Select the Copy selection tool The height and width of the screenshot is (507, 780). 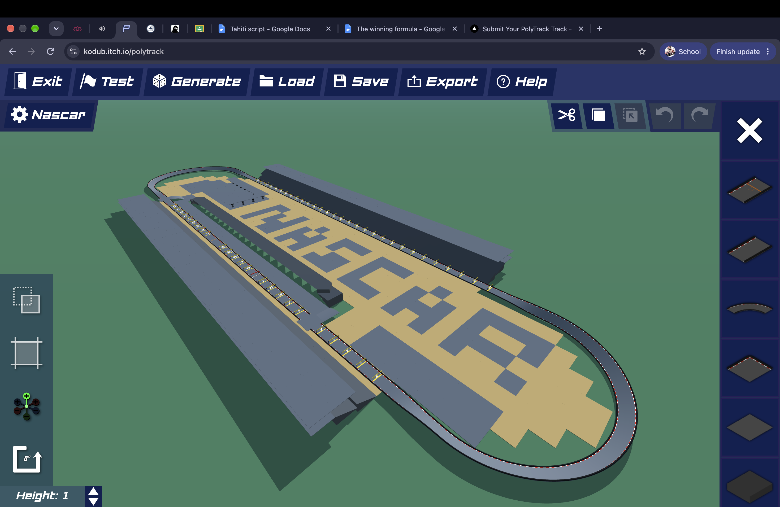pyautogui.click(x=598, y=115)
